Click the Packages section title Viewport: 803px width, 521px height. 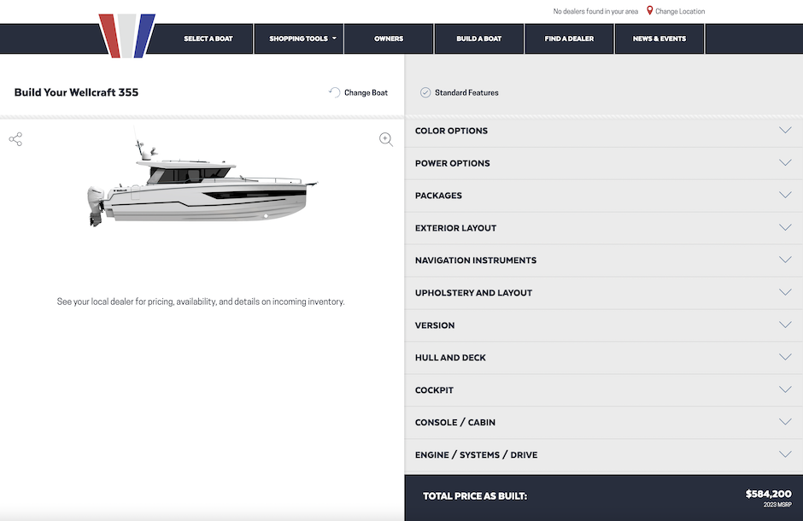(438, 196)
